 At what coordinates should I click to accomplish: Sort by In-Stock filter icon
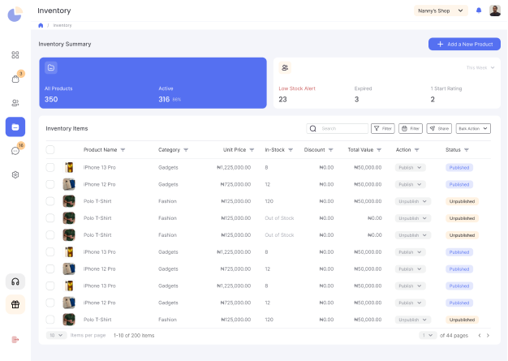[x=291, y=150]
